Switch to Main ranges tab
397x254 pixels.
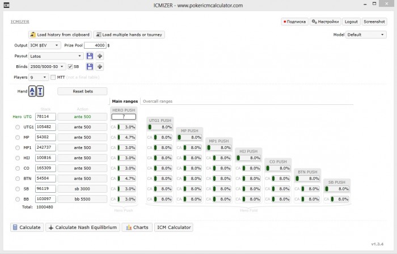125,101
